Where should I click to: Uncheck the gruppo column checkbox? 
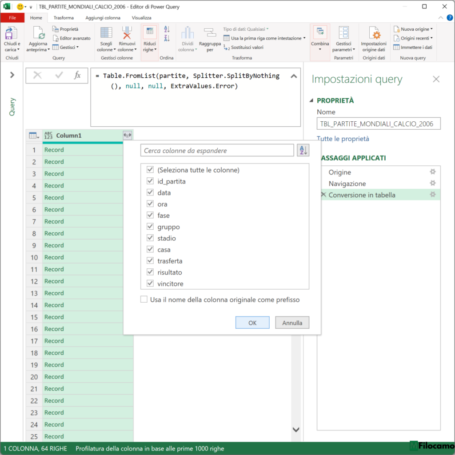(150, 226)
